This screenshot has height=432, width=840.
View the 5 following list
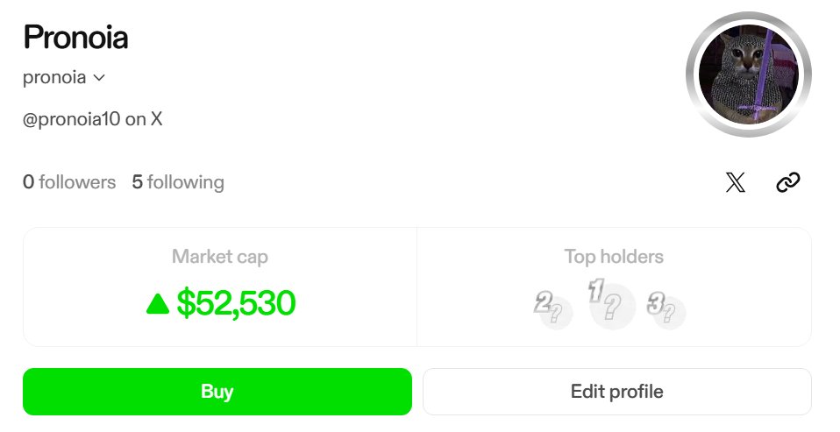pos(178,182)
